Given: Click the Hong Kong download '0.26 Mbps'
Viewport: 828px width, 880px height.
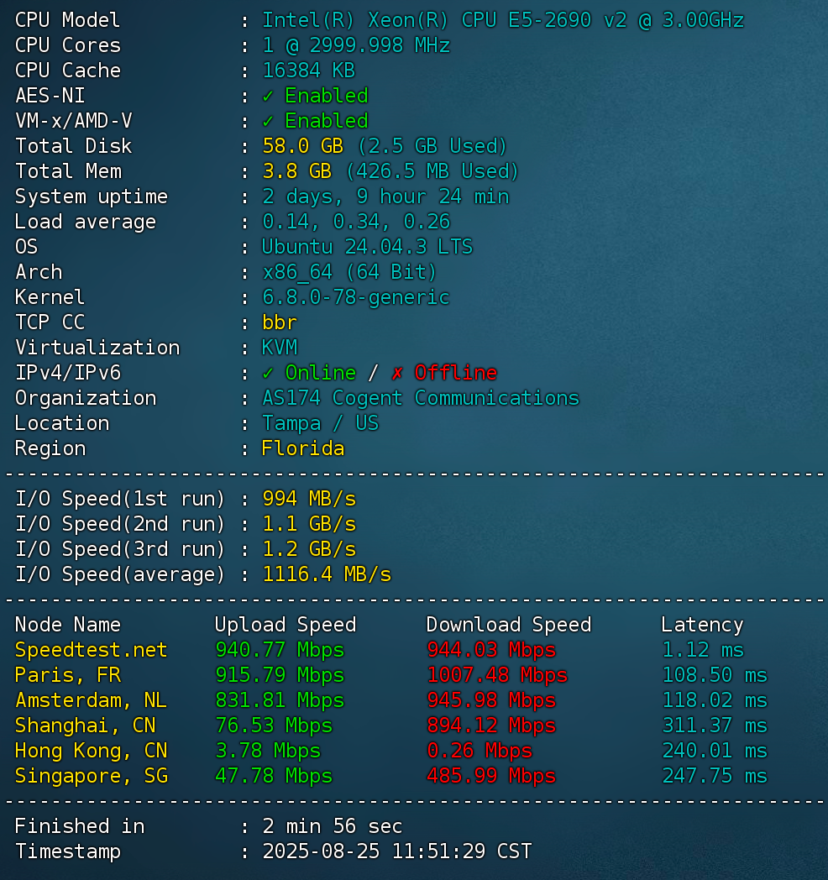Looking at the screenshot, I should click(x=480, y=751).
